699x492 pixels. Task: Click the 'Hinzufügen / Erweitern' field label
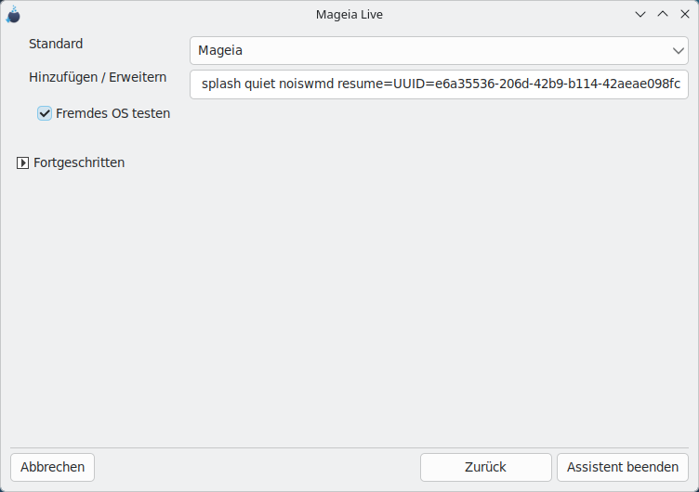(x=98, y=77)
